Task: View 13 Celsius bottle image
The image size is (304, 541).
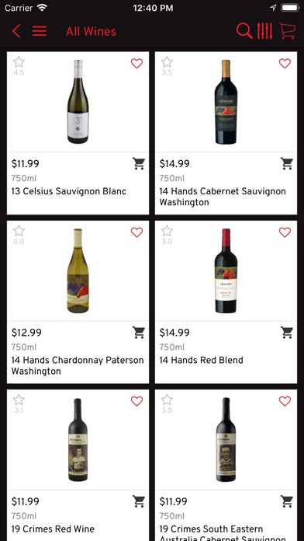Action: (78, 101)
